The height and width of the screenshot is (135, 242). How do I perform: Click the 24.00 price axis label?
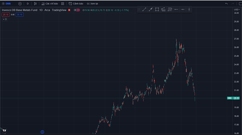tap(236, 65)
